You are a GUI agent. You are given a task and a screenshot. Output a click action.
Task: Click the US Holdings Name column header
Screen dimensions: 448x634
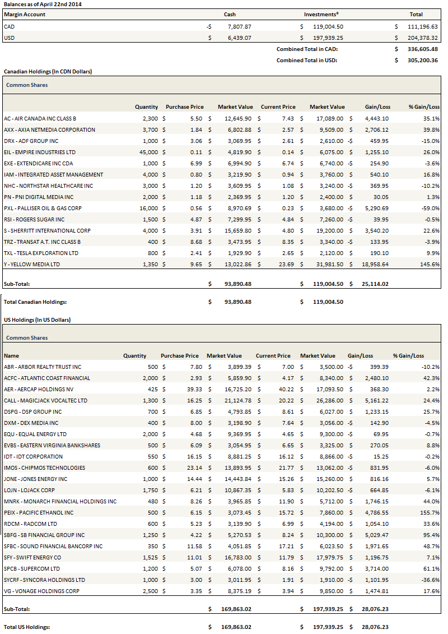(11, 355)
